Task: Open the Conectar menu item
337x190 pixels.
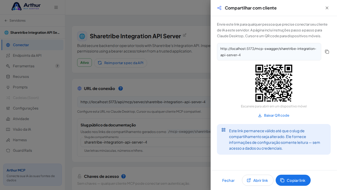Action: coord(33,45)
